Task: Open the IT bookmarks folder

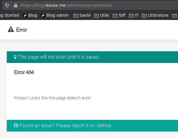Action: [134, 15]
